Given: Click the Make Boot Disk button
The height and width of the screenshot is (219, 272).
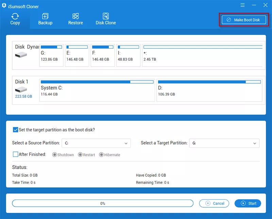Looking at the screenshot, I should 244,20.
